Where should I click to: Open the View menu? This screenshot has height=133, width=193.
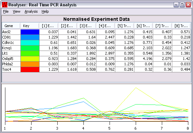(16, 12)
